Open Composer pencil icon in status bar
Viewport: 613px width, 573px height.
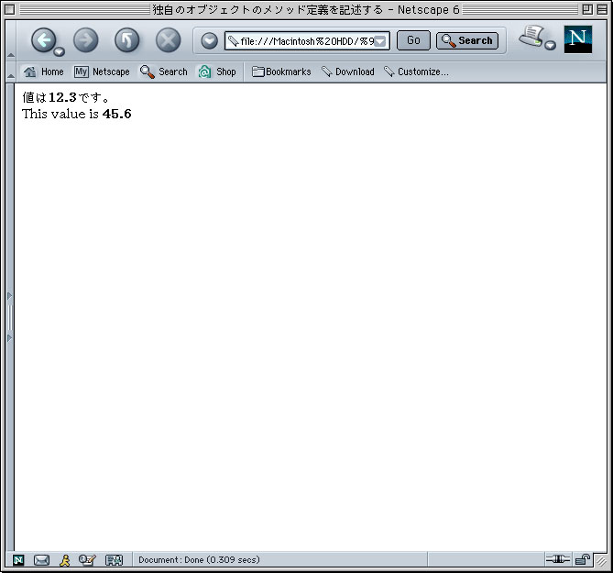click(x=87, y=560)
